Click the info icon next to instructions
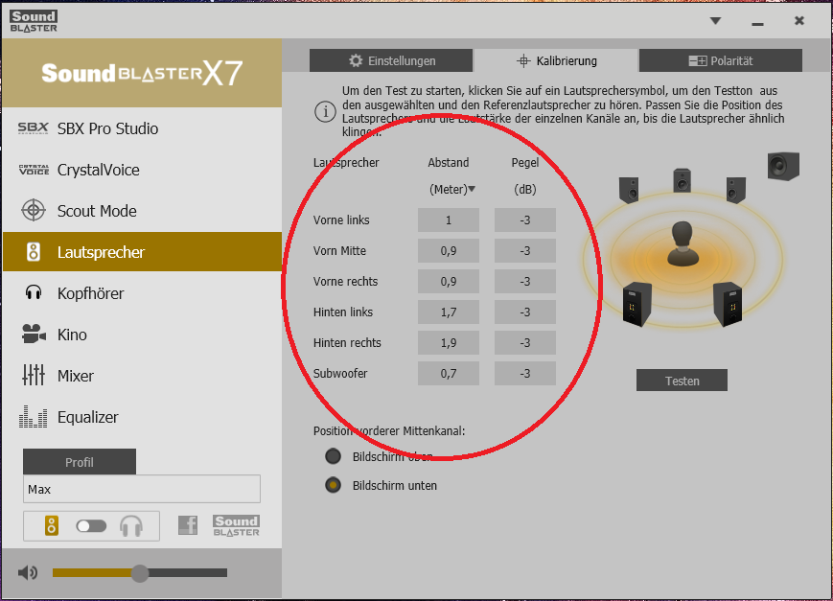This screenshot has width=833, height=601. [x=325, y=112]
